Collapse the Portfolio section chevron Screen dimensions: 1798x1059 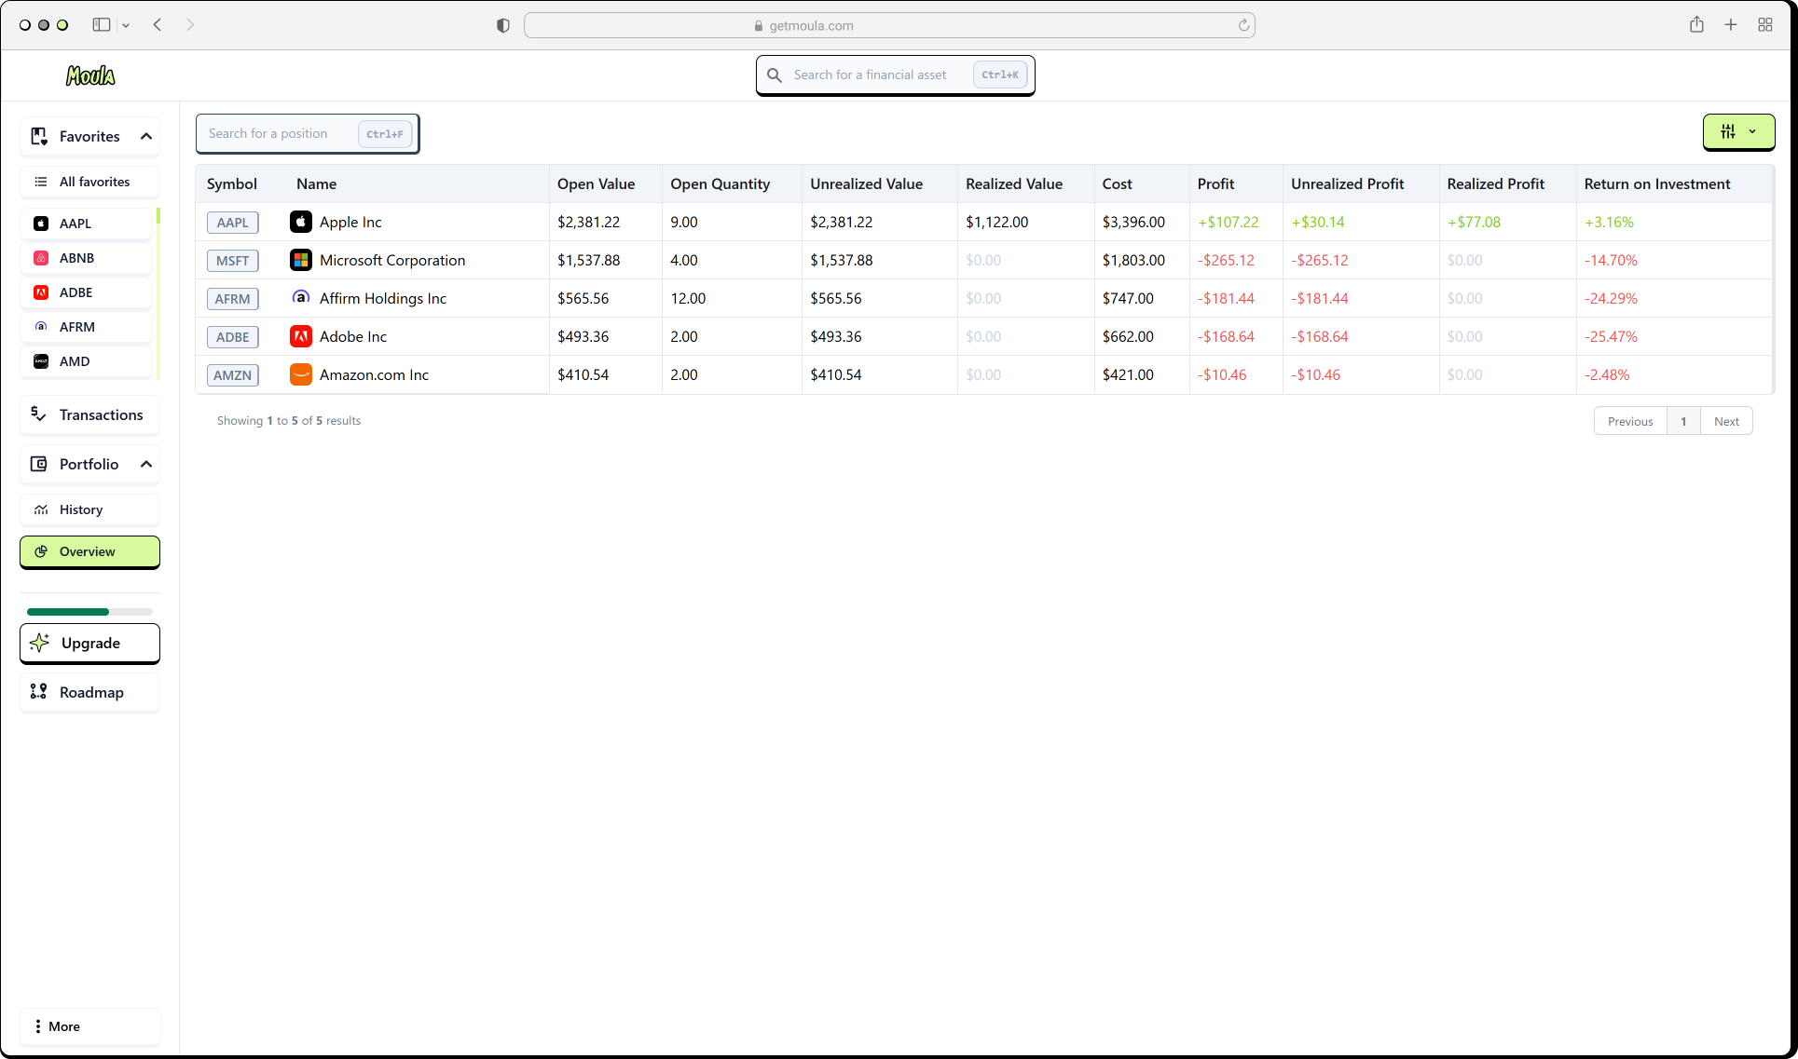click(x=146, y=464)
